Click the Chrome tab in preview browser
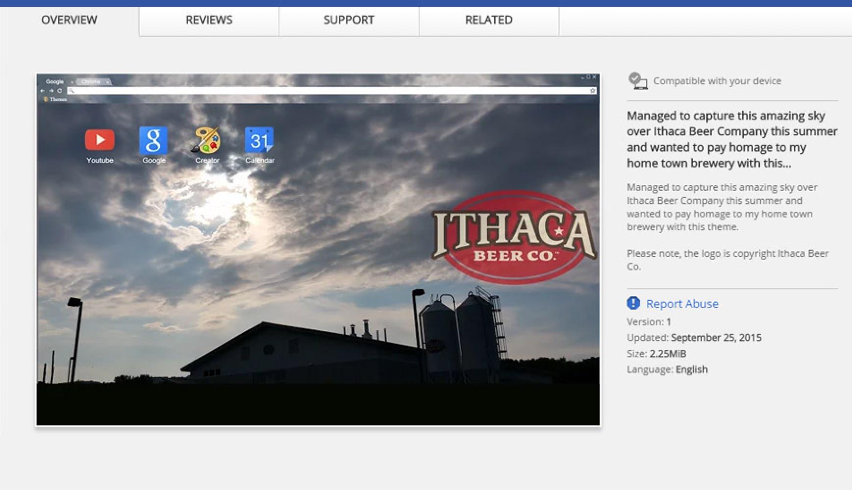852x490 pixels. tap(93, 82)
